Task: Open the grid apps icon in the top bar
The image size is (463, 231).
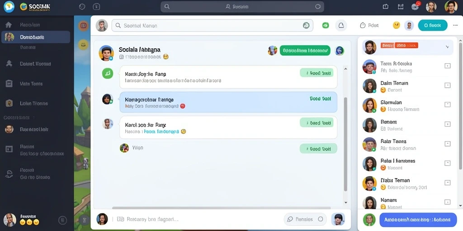Action: 401,6
